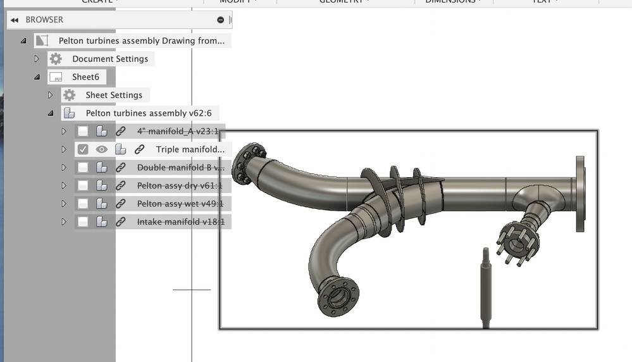Viewport: 632px width, 362px height.
Task: Expand the 4" manifold_A v23:1 node
Action: pos(64,132)
